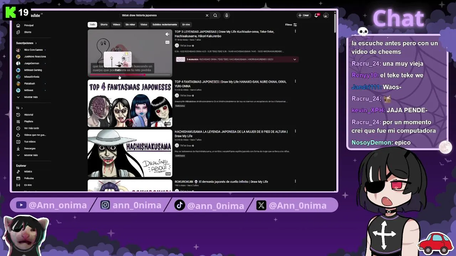Viewport: 456px width, 256px height.
Task: Expand the 5 momentos chapters row
Action: point(295,59)
